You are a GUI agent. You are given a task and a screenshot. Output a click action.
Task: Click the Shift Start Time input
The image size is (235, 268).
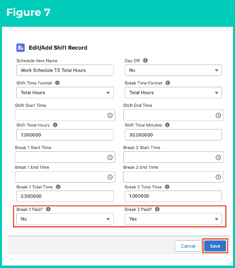click(65, 115)
